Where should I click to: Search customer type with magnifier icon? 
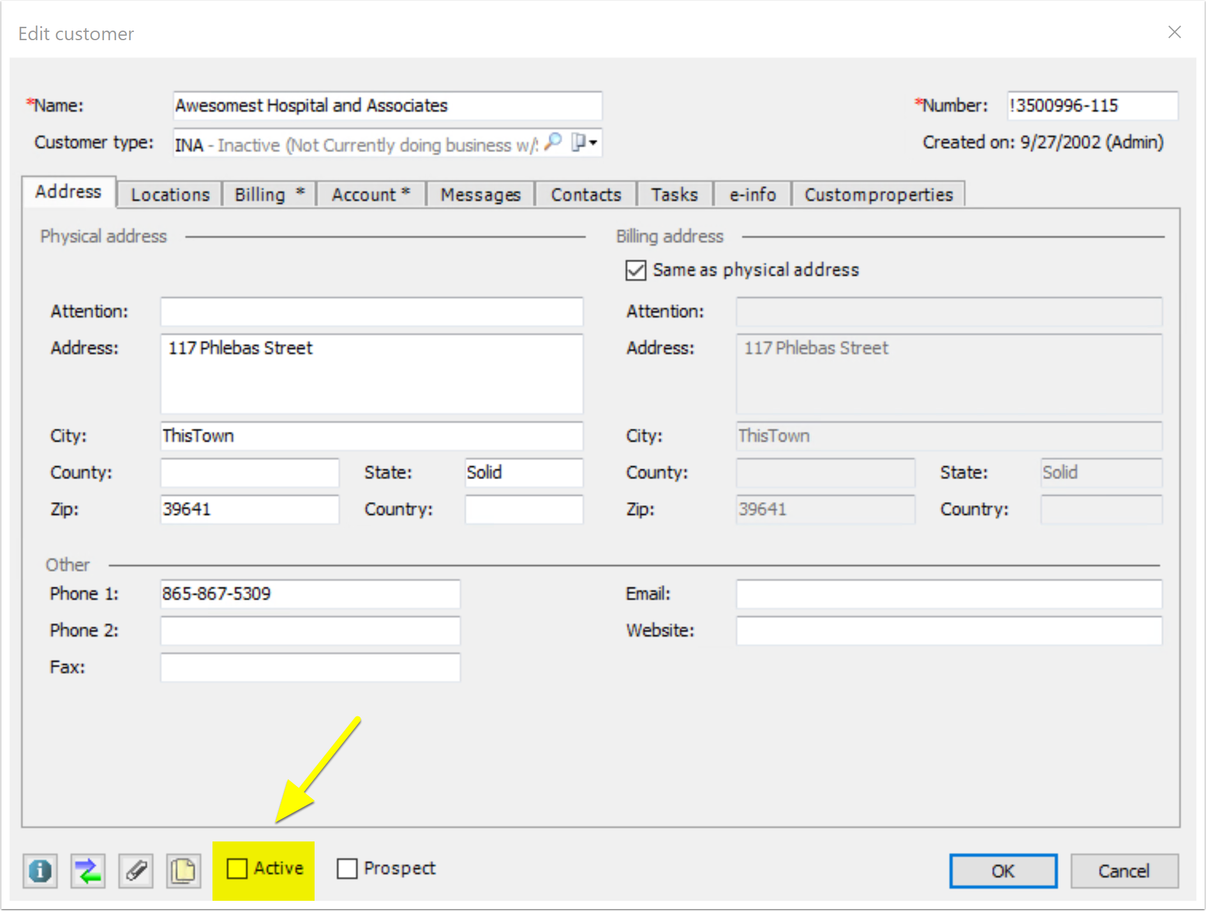[x=554, y=142]
